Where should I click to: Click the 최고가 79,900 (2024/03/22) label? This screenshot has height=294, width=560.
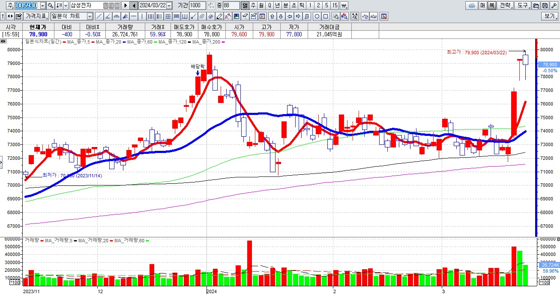(476, 52)
